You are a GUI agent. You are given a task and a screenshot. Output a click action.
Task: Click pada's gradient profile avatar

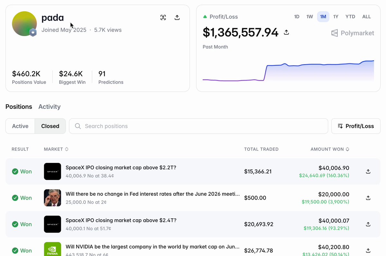(24, 24)
